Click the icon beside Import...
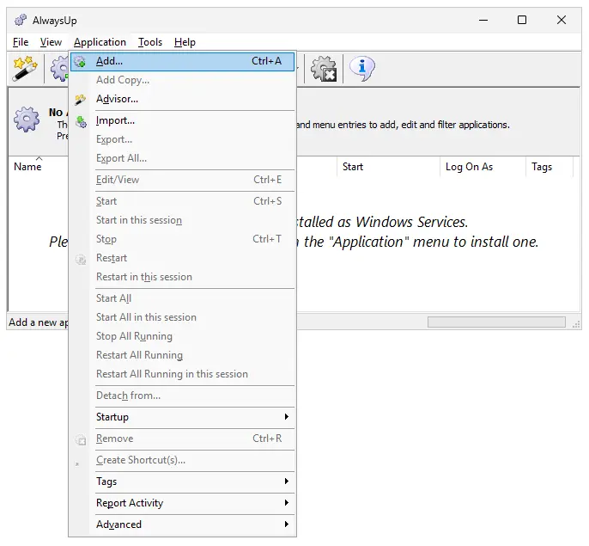The width and height of the screenshot is (589, 546). [x=81, y=121]
